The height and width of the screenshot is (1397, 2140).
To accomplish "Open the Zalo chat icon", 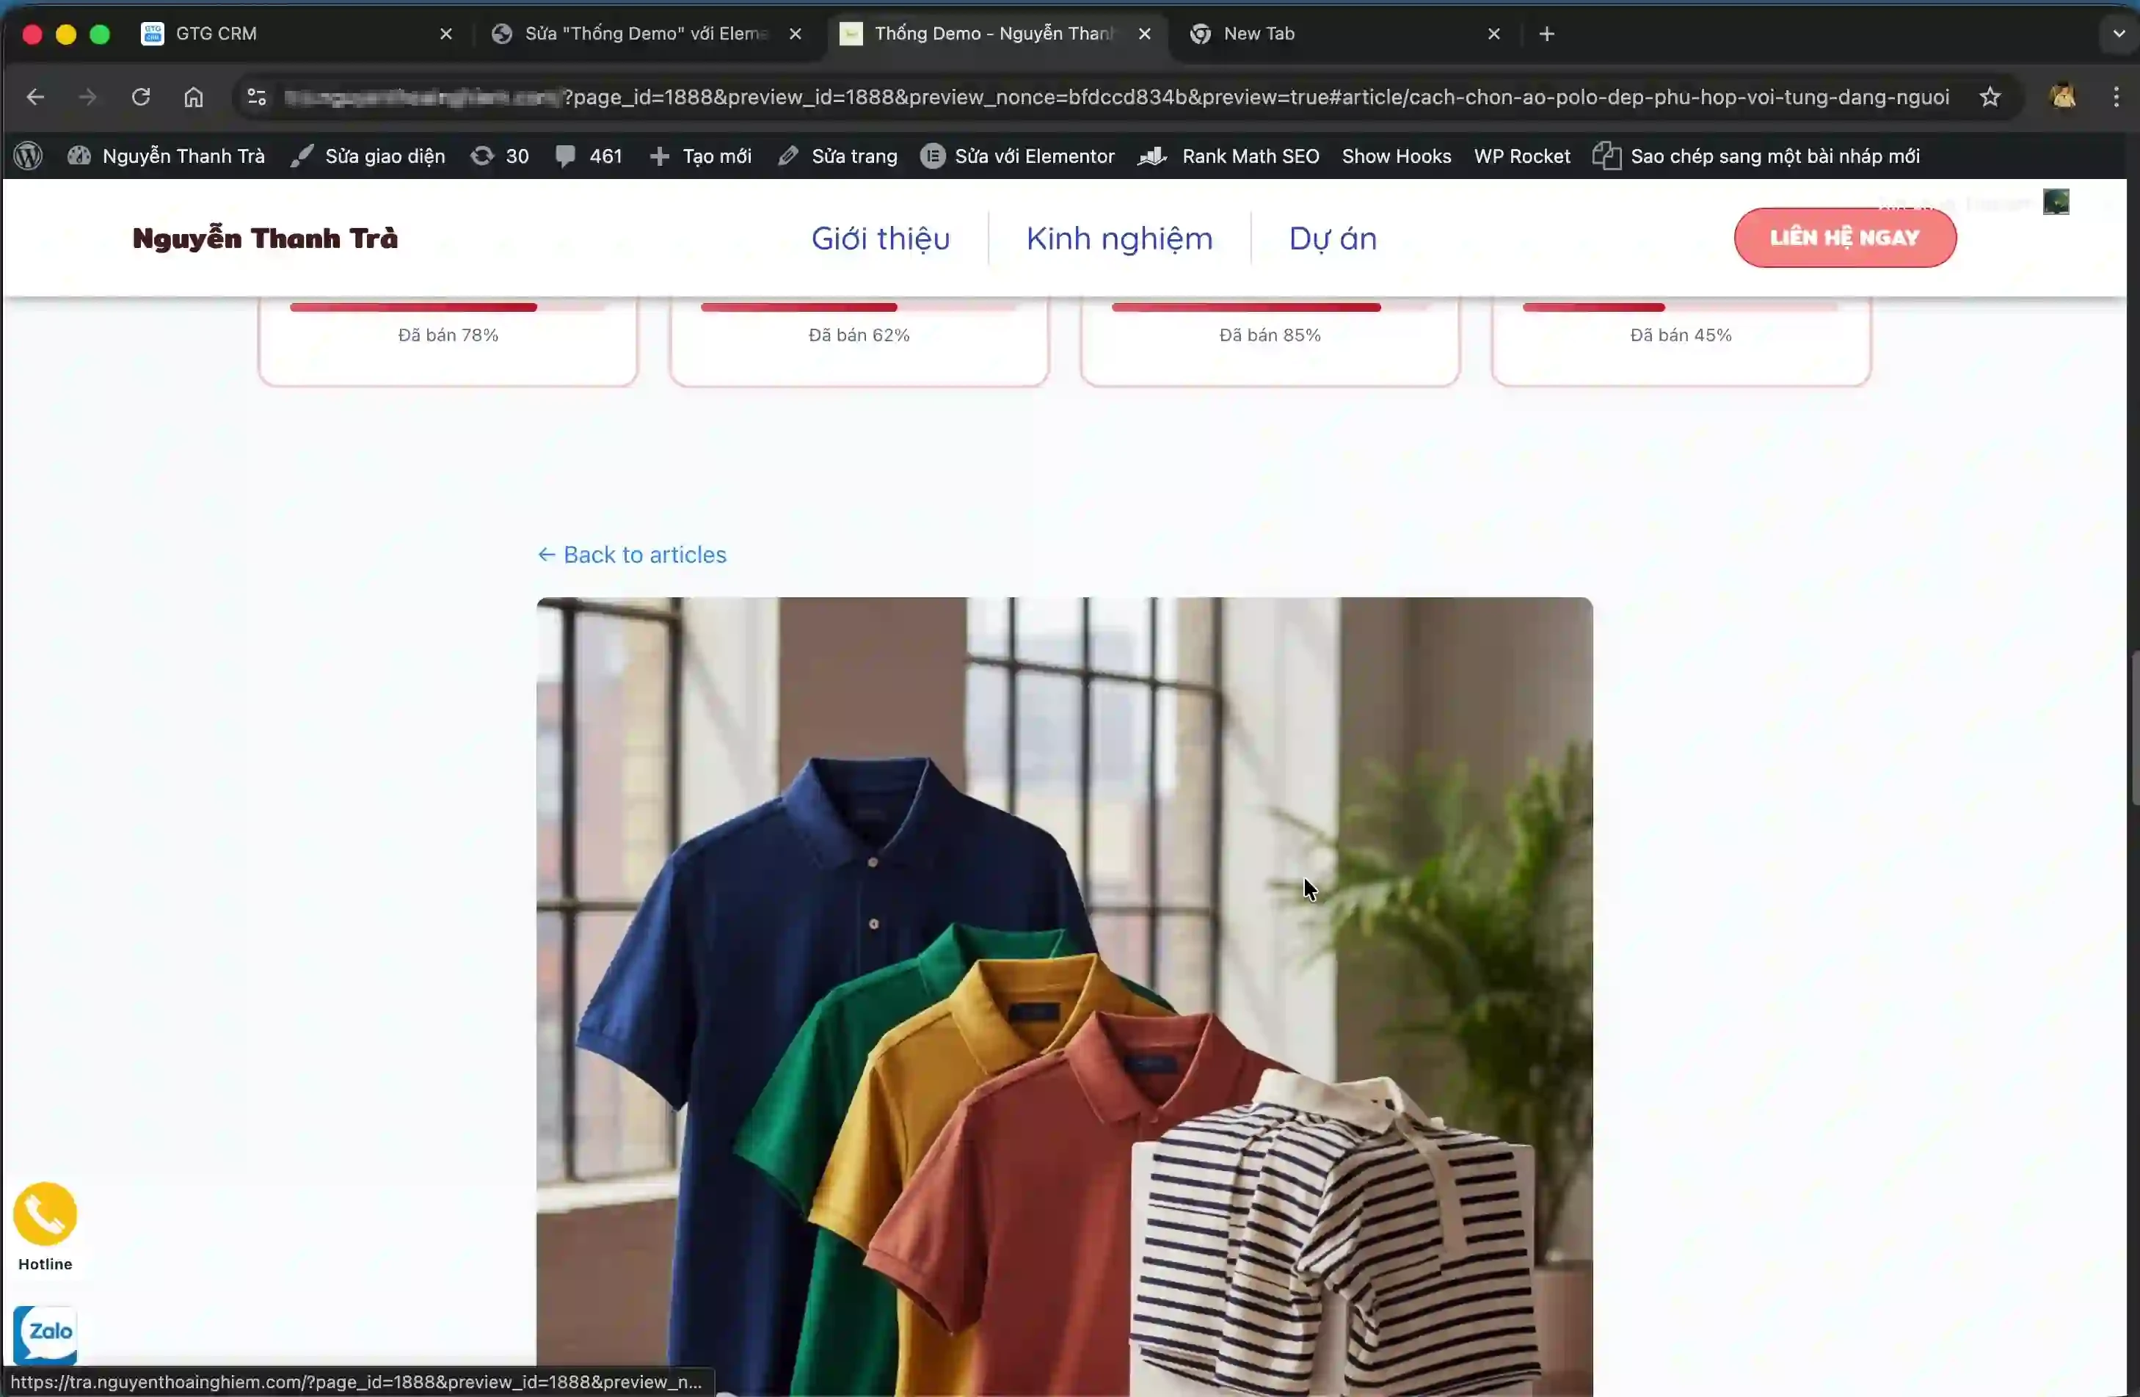I will [45, 1334].
